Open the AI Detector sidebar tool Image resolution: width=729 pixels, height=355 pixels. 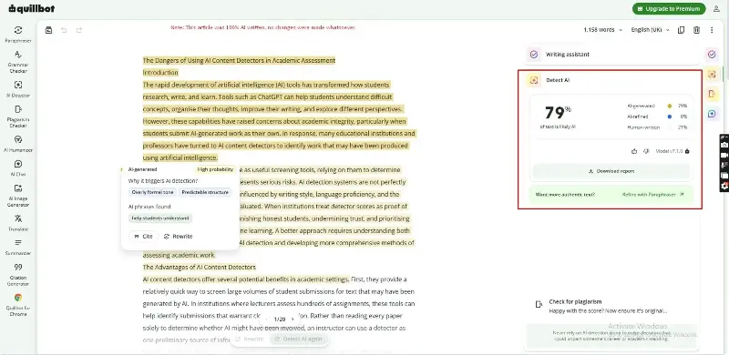pyautogui.click(x=18, y=89)
